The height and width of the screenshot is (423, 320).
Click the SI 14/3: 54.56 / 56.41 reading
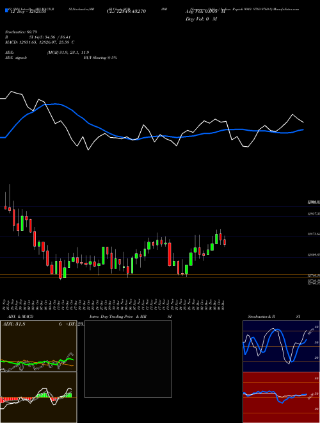point(50,37)
